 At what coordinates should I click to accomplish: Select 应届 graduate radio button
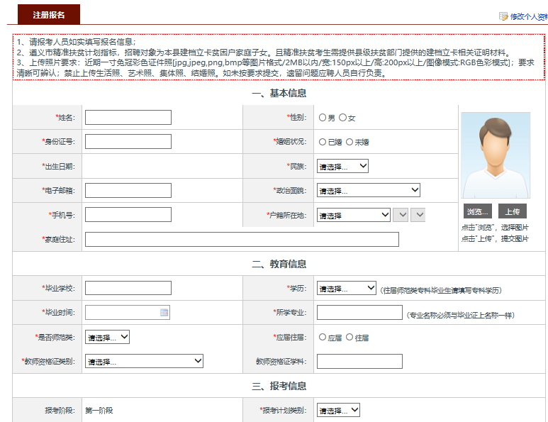coord(323,338)
